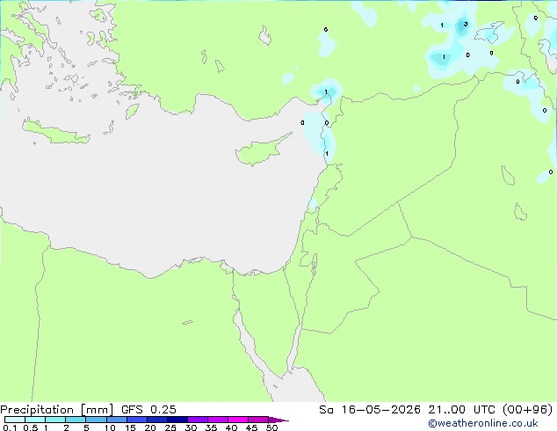Click the island of Crete on the map
Image resolution: width=557 pixels, height=431 pixels.
coord(55,132)
